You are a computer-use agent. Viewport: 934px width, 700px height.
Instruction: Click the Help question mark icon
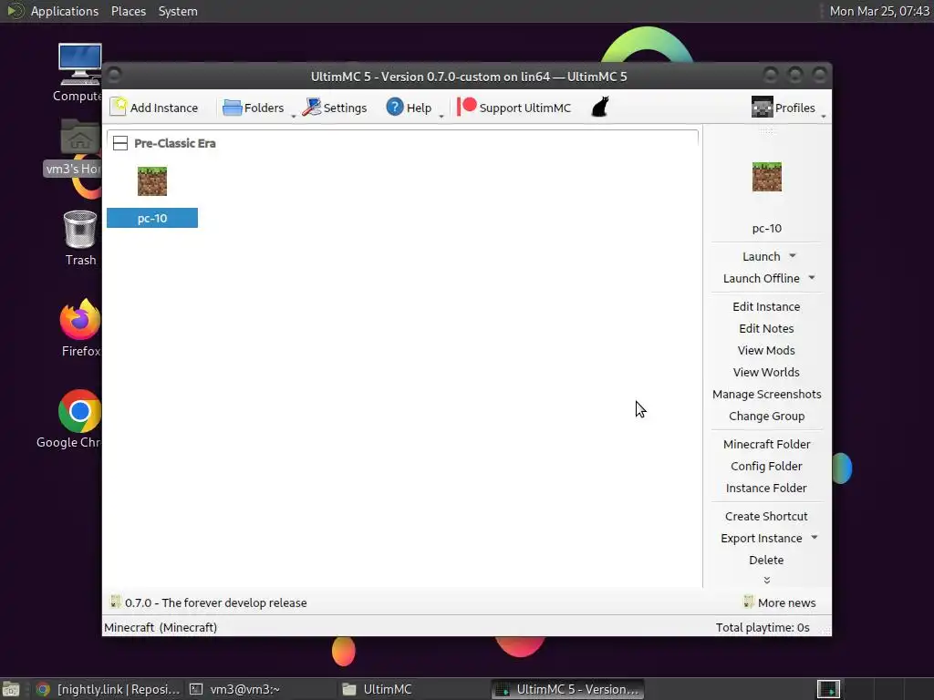click(x=394, y=108)
